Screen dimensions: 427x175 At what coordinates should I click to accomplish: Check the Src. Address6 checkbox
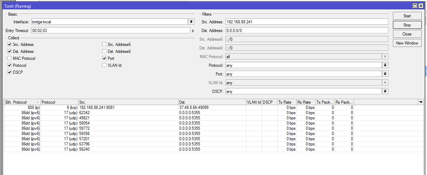(x=104, y=45)
